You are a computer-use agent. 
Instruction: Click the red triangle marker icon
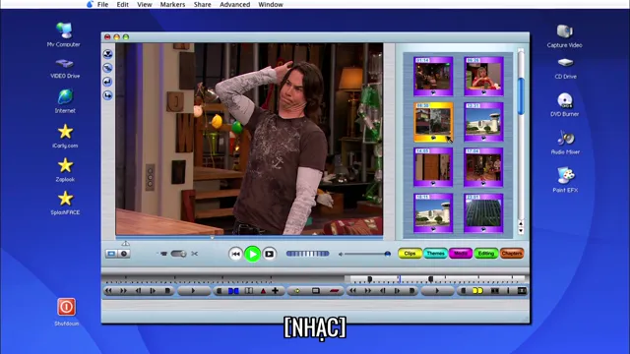point(263,291)
